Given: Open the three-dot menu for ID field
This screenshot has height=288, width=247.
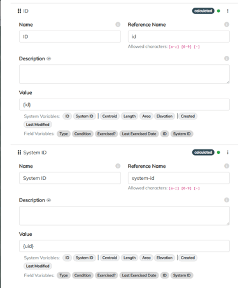Looking at the screenshot, I should [x=227, y=11].
